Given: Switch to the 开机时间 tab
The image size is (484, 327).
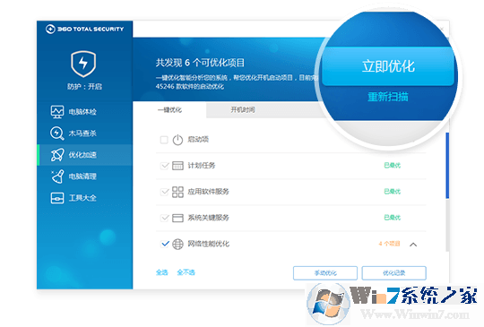Looking at the screenshot, I should [x=243, y=110].
